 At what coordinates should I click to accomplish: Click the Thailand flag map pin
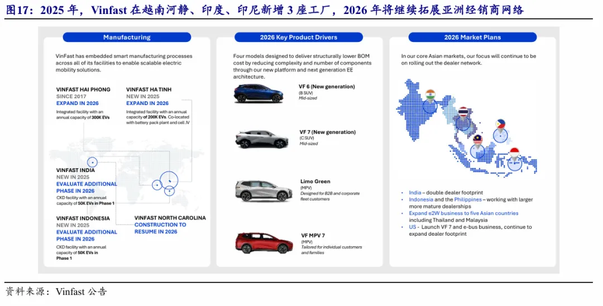click(463, 113)
